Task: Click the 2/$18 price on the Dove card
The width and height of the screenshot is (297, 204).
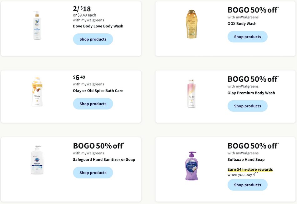Action: pyautogui.click(x=82, y=9)
